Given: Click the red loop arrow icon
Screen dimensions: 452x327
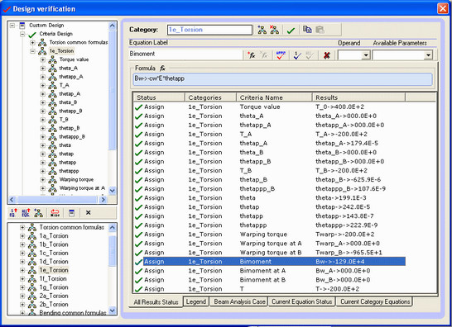Looking at the screenshot, I should click(x=55, y=213).
